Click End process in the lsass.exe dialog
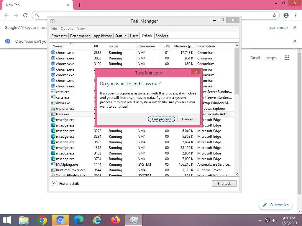302x226 pixels. [x=161, y=119]
